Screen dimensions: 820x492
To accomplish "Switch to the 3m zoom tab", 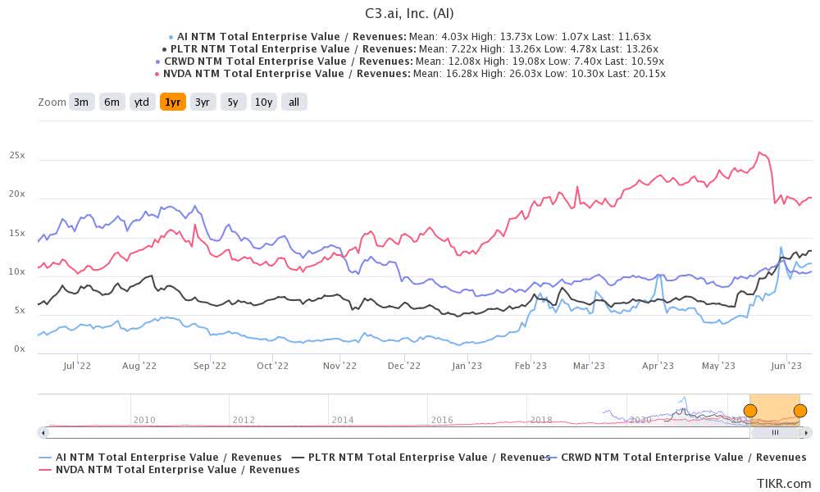I will coord(80,102).
